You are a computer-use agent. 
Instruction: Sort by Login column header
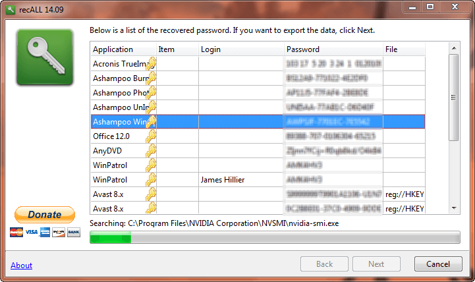[x=241, y=49]
